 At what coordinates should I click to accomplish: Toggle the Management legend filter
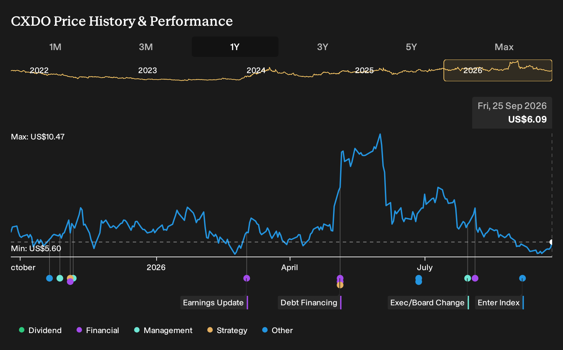tap(163, 330)
